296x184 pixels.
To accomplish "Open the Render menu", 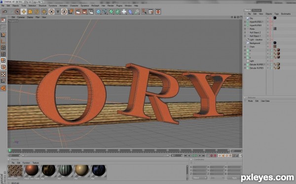I will click(111, 5).
